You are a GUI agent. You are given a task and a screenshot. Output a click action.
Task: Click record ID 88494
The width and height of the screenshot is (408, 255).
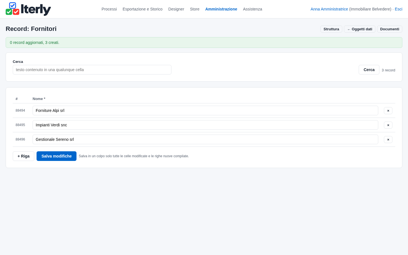click(20, 110)
